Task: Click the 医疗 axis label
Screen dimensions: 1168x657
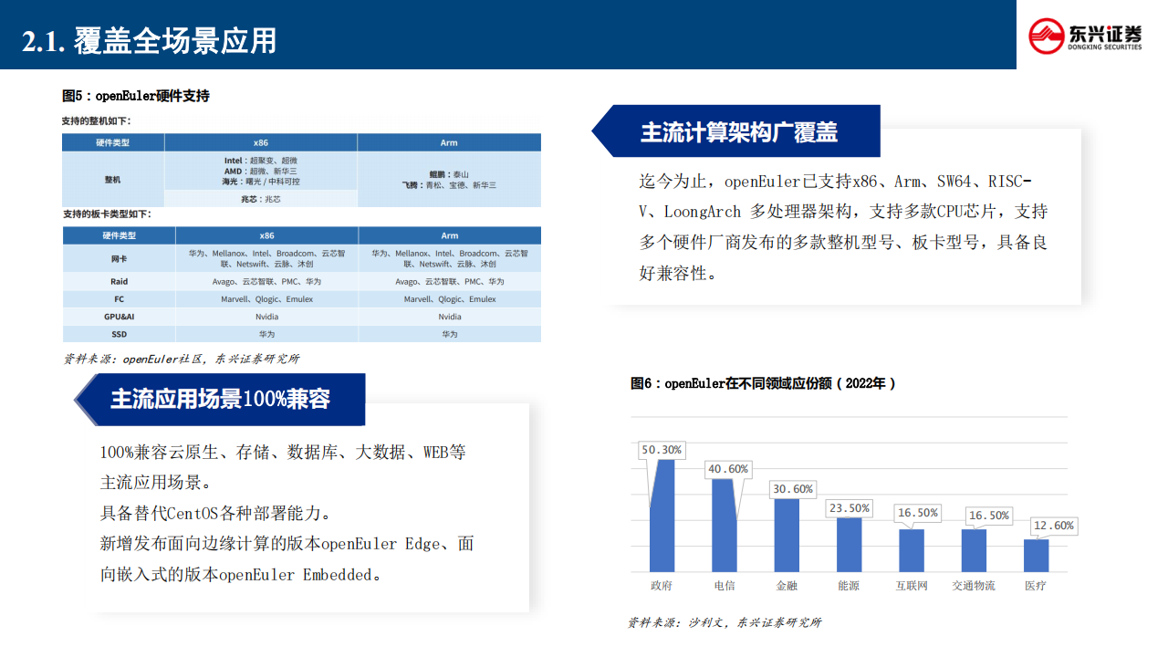Action: coord(1036,586)
